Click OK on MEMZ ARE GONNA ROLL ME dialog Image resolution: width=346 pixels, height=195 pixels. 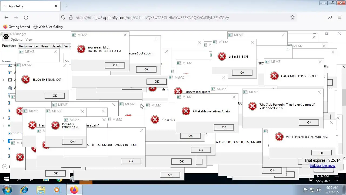point(131,161)
